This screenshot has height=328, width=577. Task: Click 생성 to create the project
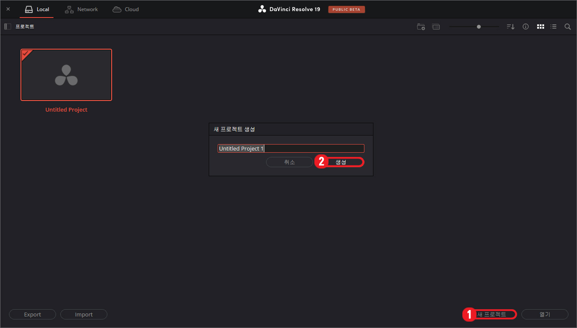pos(341,162)
